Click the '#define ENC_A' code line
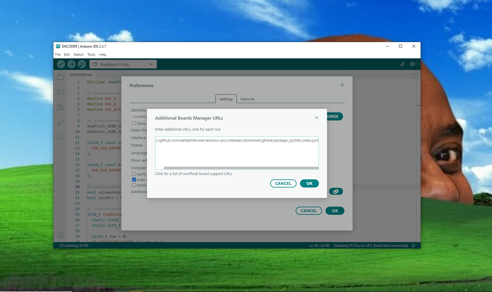The width and height of the screenshot is (492, 292). point(102,99)
